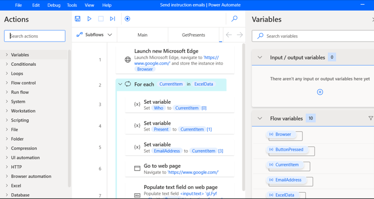The width and height of the screenshot is (374, 199).
Task: Collapse the Input / output variables section
Action: (260, 57)
